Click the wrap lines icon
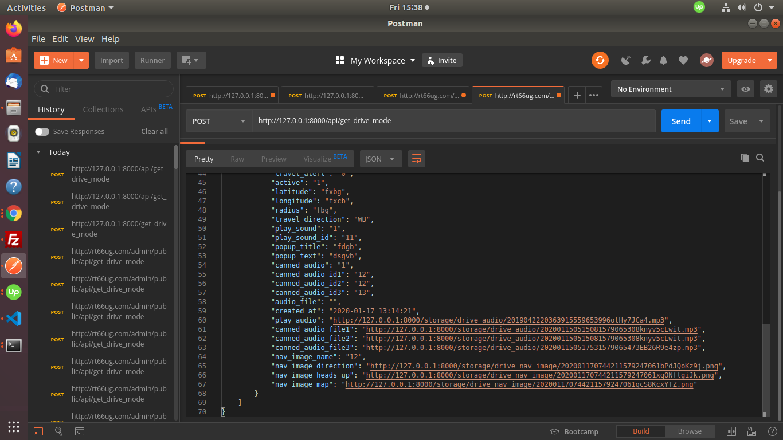Viewport: 783px width, 440px height. pyautogui.click(x=416, y=159)
